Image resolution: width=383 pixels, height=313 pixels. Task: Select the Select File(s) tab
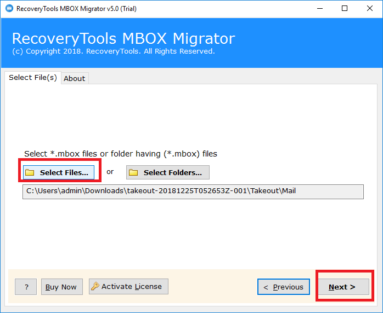33,78
